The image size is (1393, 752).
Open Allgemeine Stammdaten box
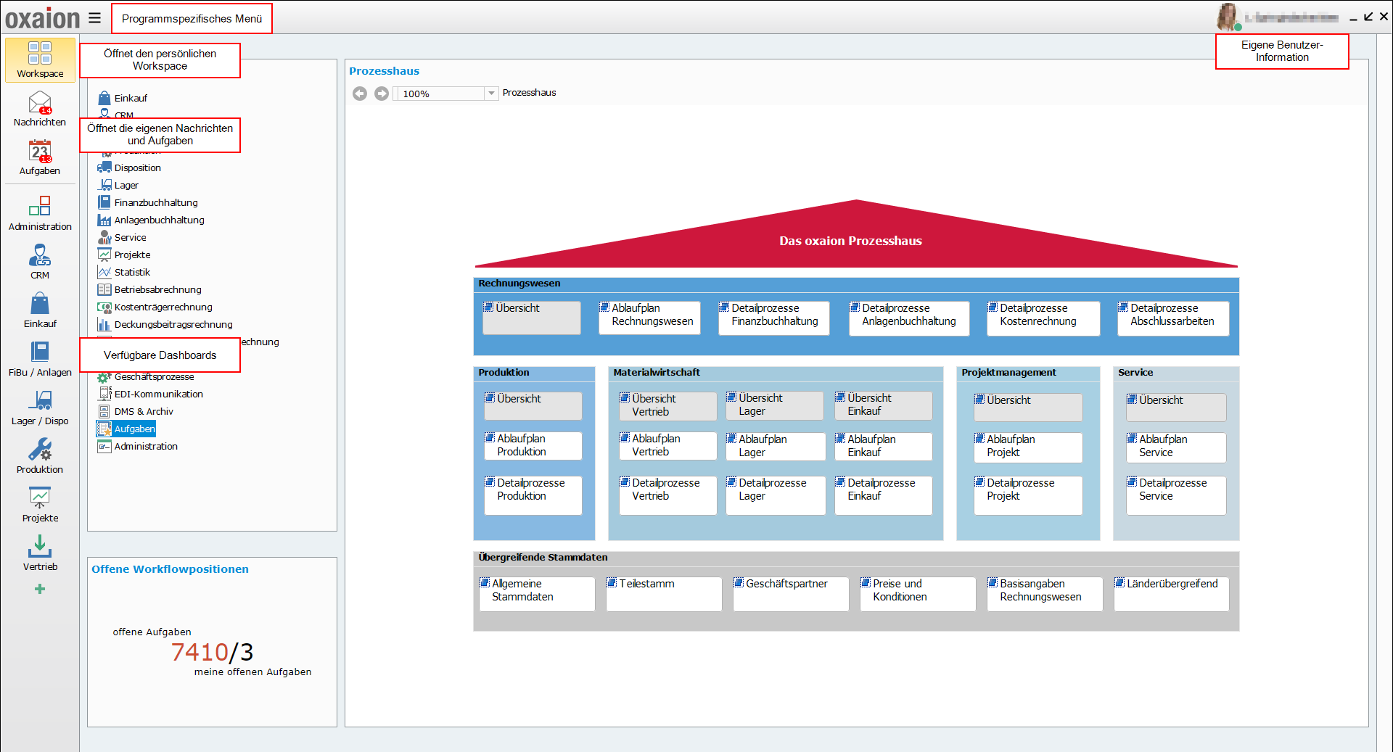coord(537,594)
